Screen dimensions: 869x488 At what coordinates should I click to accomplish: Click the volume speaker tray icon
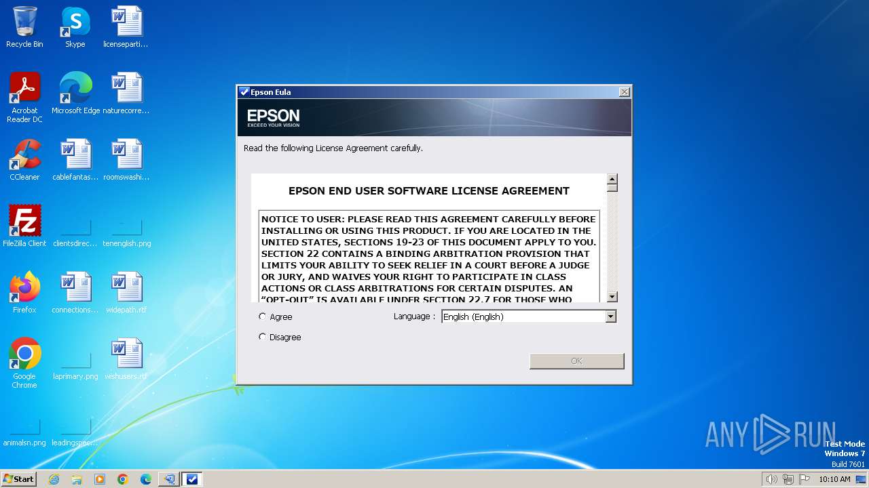coord(771,479)
